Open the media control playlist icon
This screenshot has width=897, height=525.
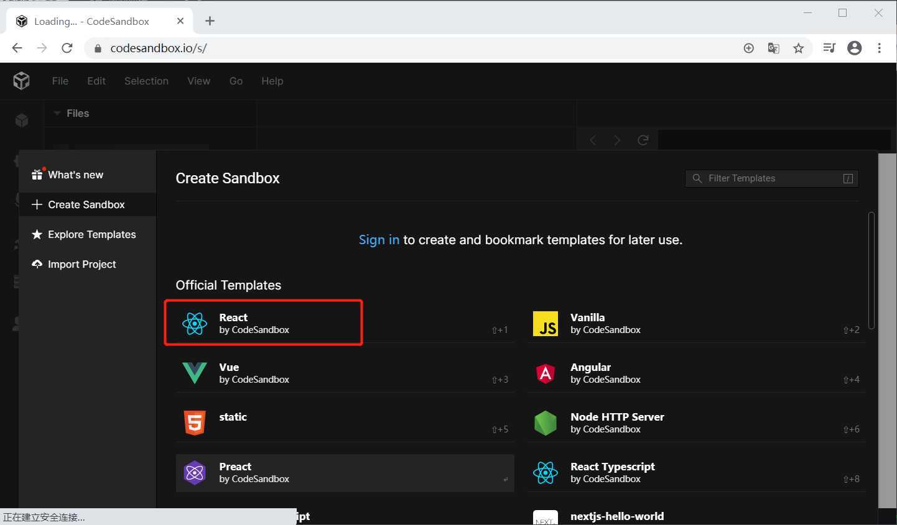click(829, 48)
